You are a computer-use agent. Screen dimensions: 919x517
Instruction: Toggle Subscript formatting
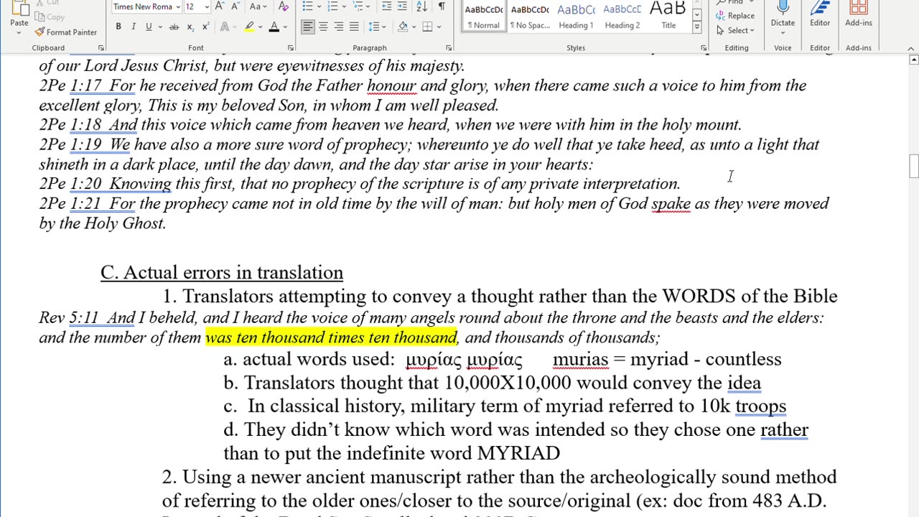pos(190,27)
